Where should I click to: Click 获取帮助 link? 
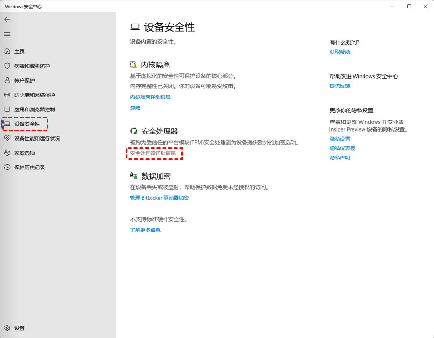[340, 52]
